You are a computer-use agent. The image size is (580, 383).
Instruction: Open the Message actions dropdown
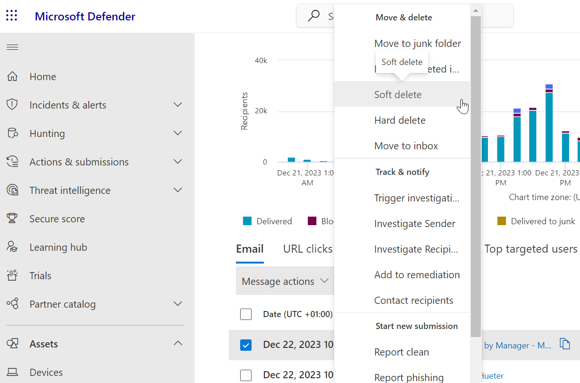click(x=285, y=281)
